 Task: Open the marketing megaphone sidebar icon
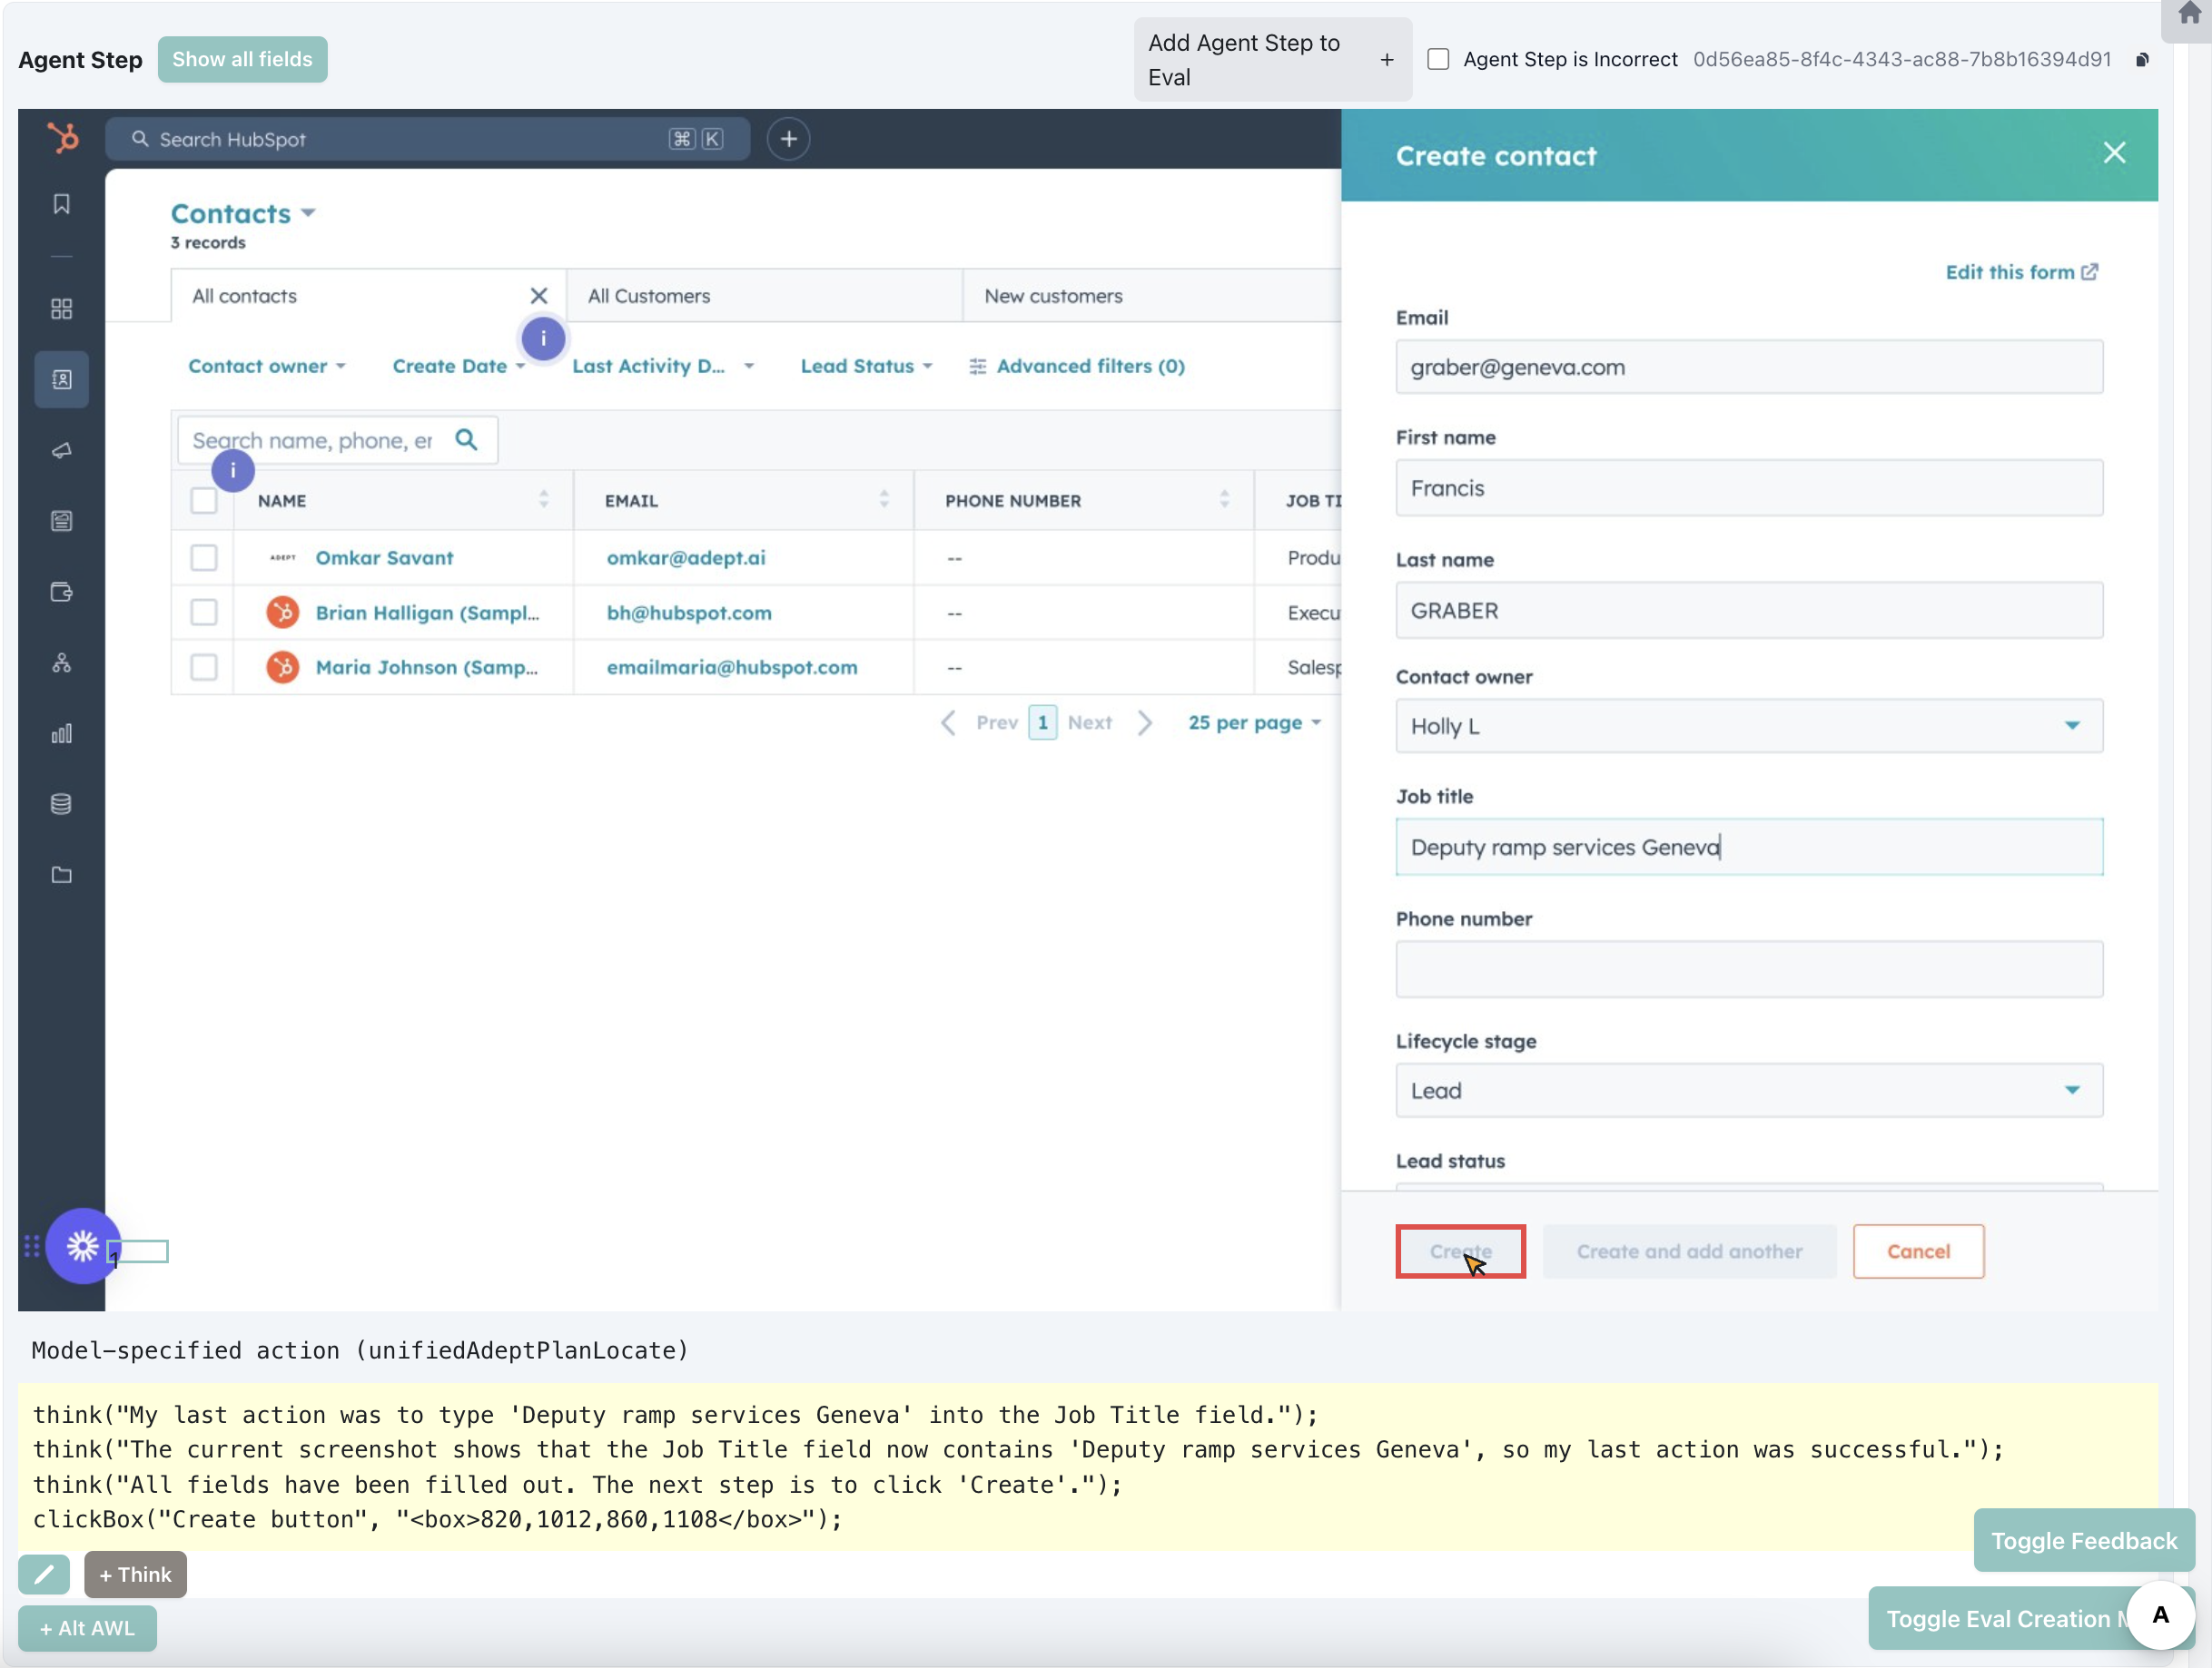click(x=62, y=451)
